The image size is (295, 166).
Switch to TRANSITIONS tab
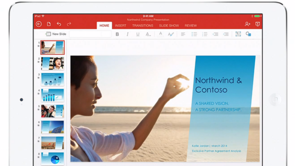[x=143, y=25]
